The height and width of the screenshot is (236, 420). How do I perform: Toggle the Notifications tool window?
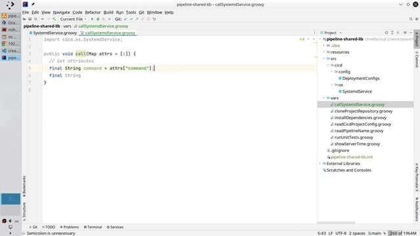[417, 208]
